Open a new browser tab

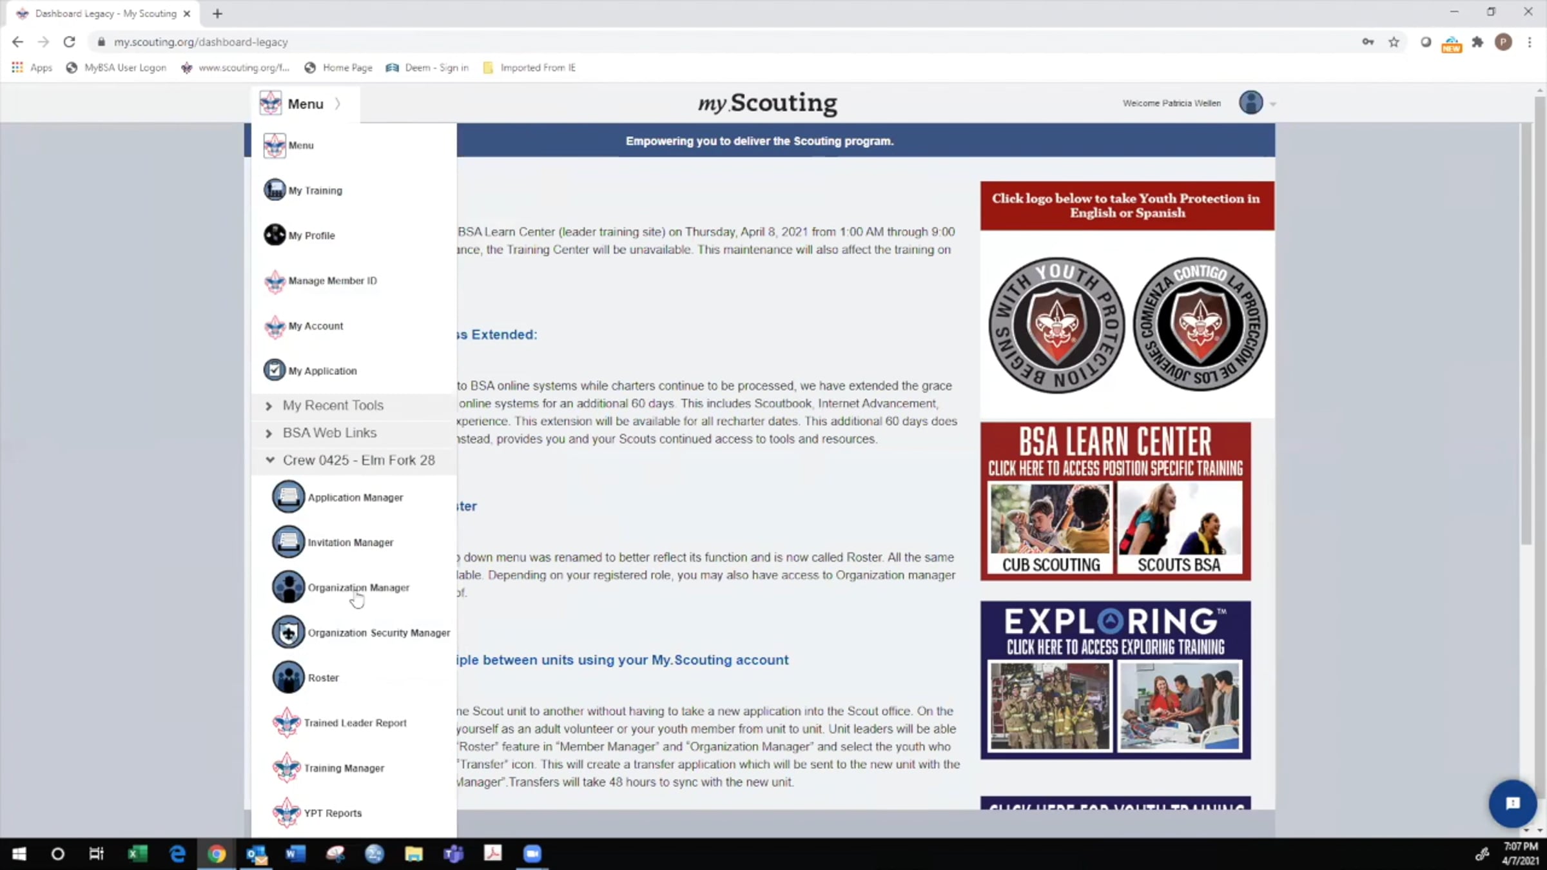click(217, 14)
